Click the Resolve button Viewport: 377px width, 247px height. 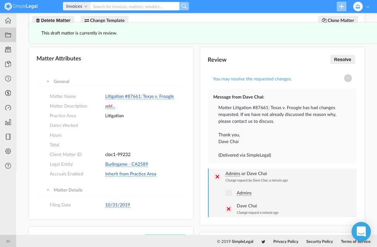click(343, 60)
